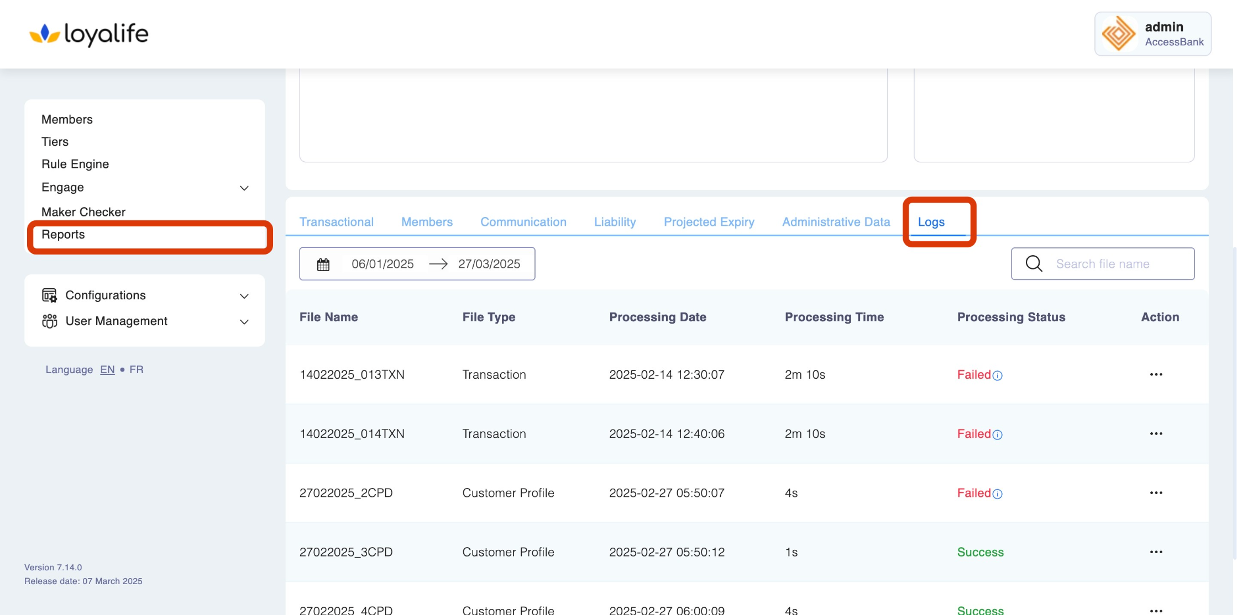
Task: Open action menu for 27022025_3CPD row
Action: [x=1156, y=552]
